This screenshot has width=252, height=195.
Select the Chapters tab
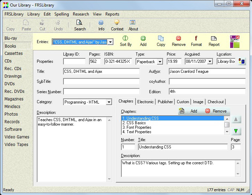pyautogui.click(x=126, y=101)
